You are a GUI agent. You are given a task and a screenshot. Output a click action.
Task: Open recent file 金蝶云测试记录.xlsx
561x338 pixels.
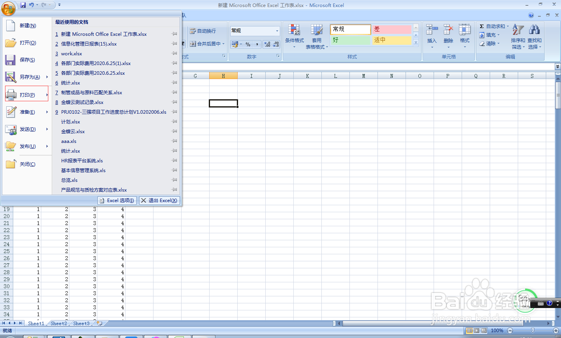tap(82, 102)
